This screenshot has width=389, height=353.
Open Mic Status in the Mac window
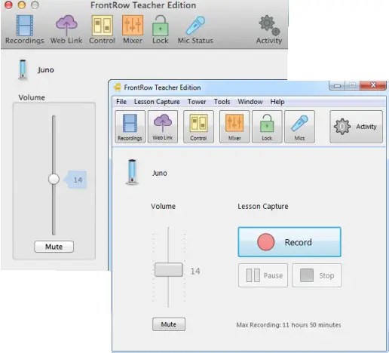coord(195,29)
